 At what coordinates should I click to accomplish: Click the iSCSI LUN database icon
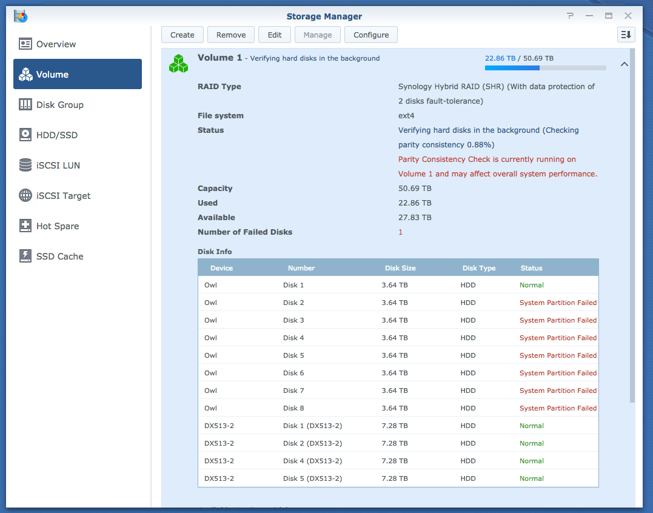[25, 166]
